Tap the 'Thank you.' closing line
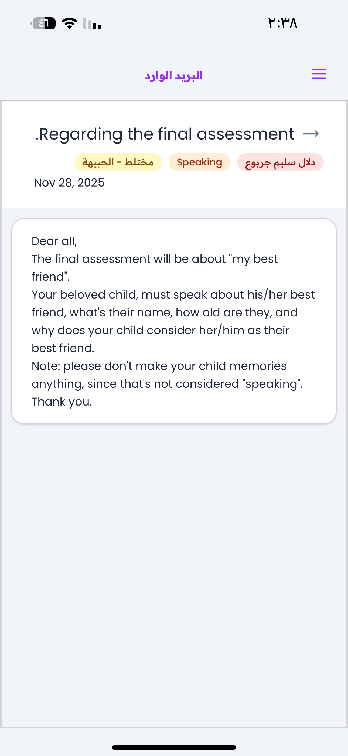348x756 pixels. [62, 402]
